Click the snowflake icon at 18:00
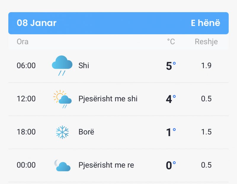This screenshot has height=184, width=237. pos(62,132)
